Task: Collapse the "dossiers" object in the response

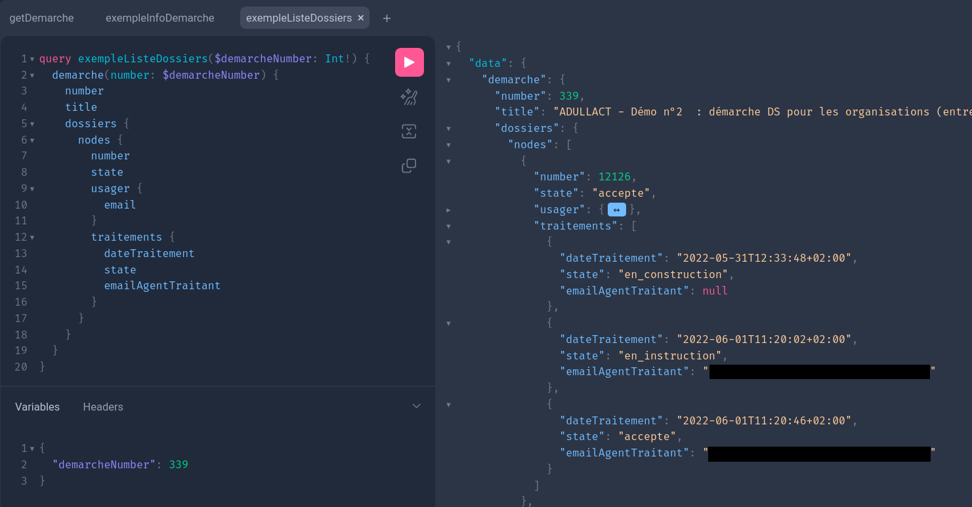Action: 448,129
